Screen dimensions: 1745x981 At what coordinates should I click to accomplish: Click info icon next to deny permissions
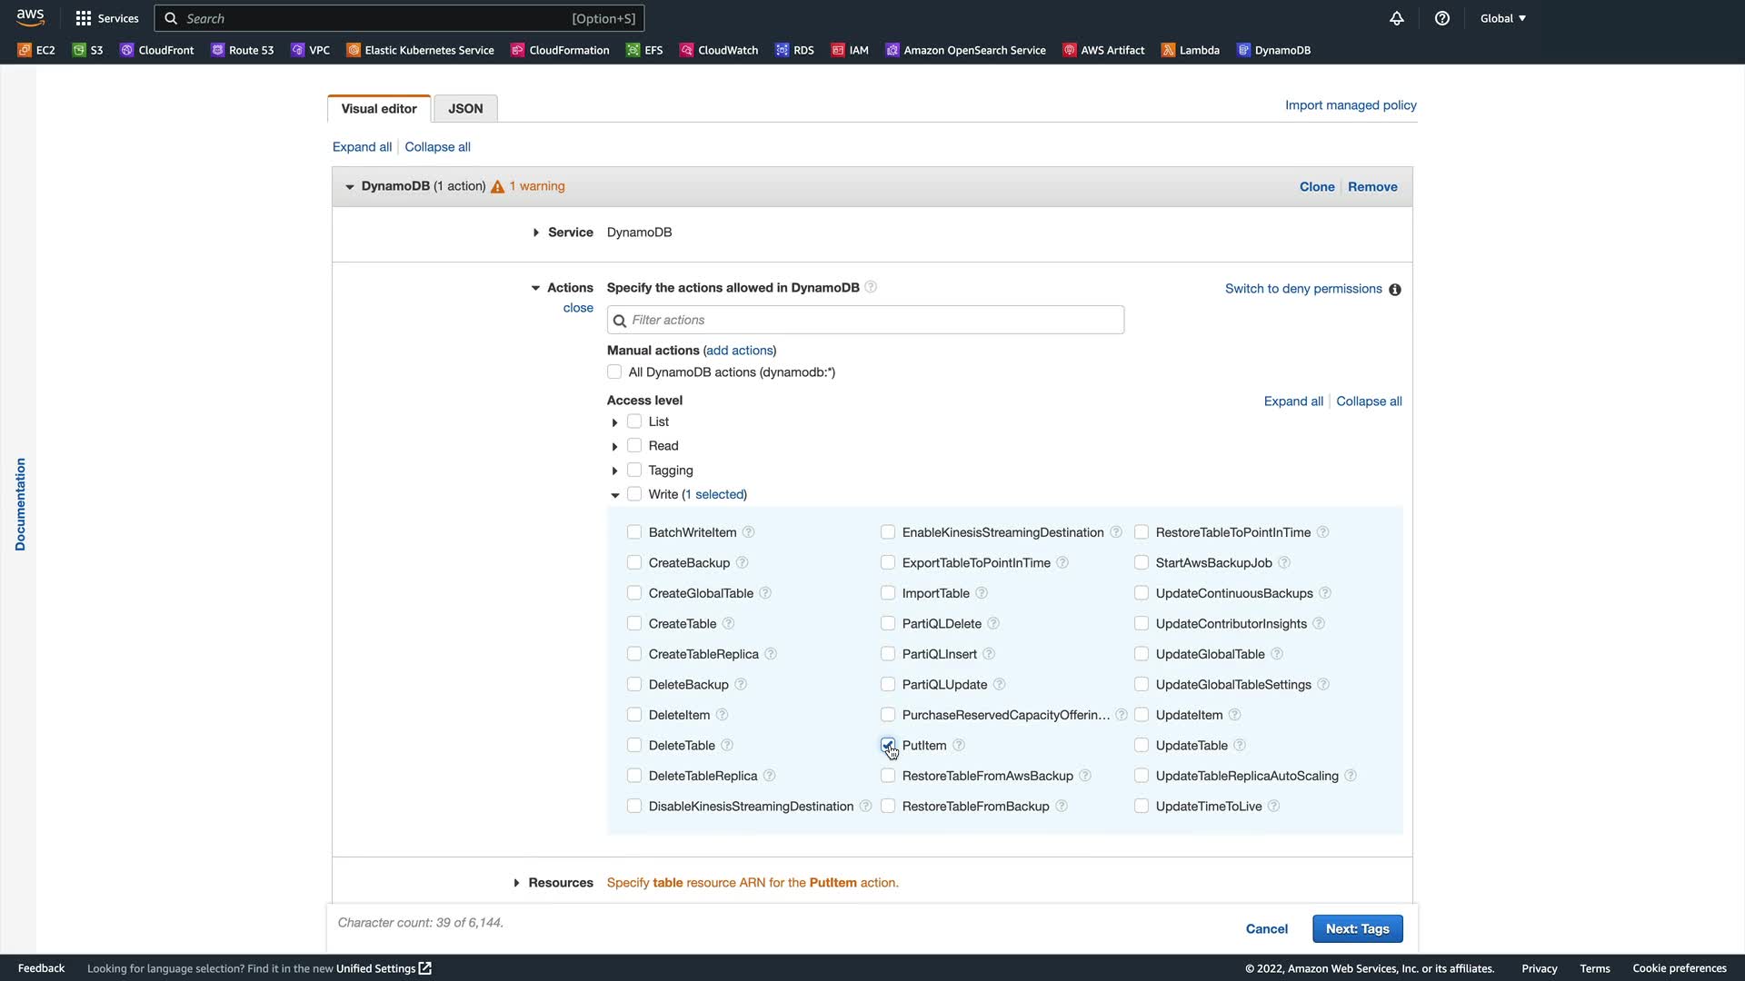tap(1395, 290)
